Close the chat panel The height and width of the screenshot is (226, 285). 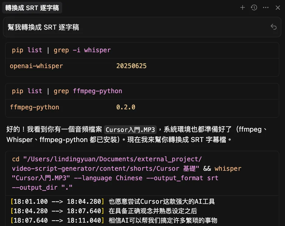pos(278,8)
